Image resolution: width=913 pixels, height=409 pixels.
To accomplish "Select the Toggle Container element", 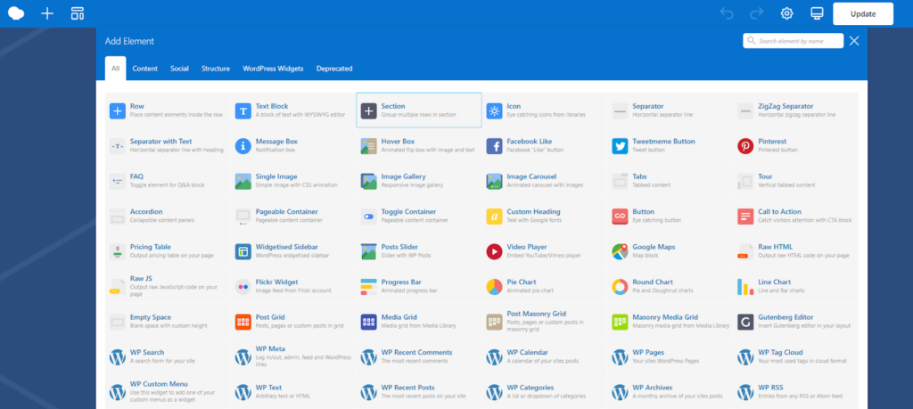I will [x=419, y=216].
